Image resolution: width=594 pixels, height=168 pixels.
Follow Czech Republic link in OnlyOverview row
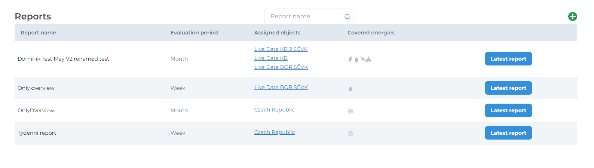click(274, 110)
